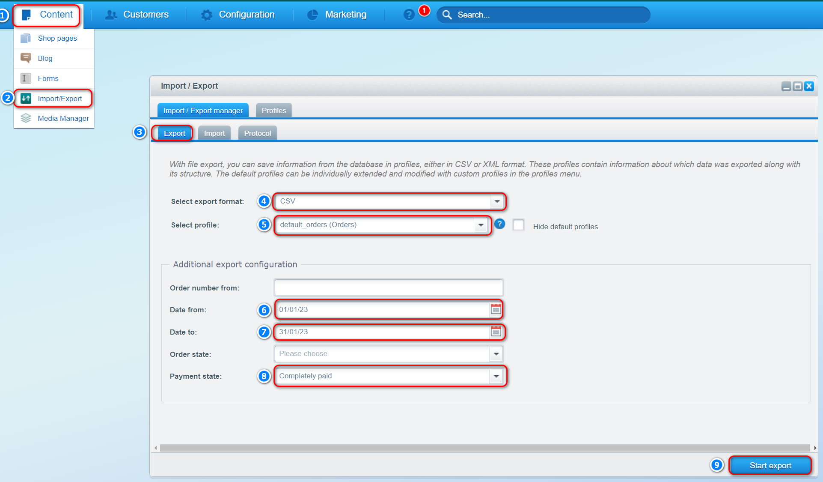Screen dimensions: 823x482
Task: Open calendar picker for Date to
Action: point(496,332)
